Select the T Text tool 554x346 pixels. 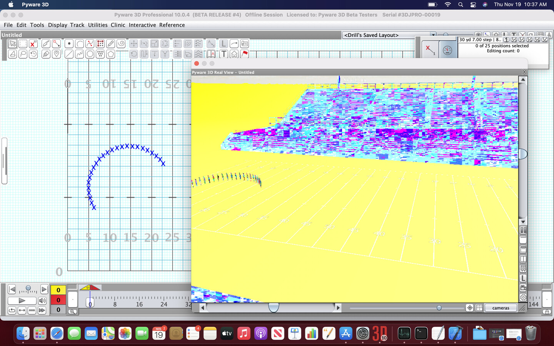click(224, 54)
